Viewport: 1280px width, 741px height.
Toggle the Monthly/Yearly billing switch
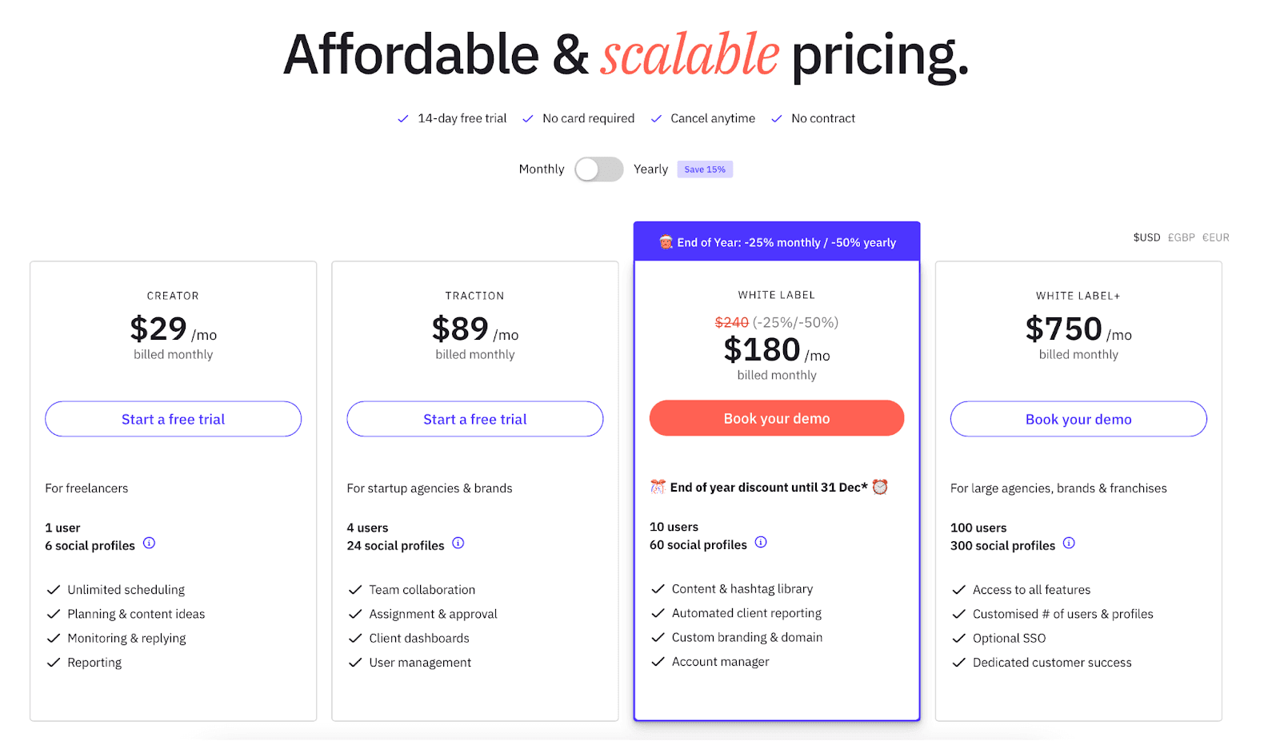(598, 169)
